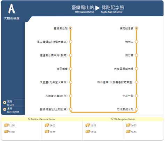
Task: Click the TRA Fengshan Station subtitle
Action: coord(85,12)
